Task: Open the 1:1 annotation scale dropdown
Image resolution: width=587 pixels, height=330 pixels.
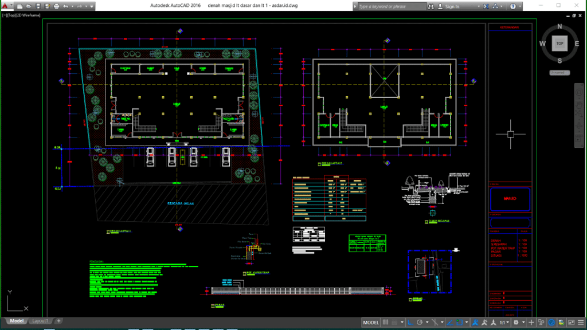Action: (x=503, y=323)
